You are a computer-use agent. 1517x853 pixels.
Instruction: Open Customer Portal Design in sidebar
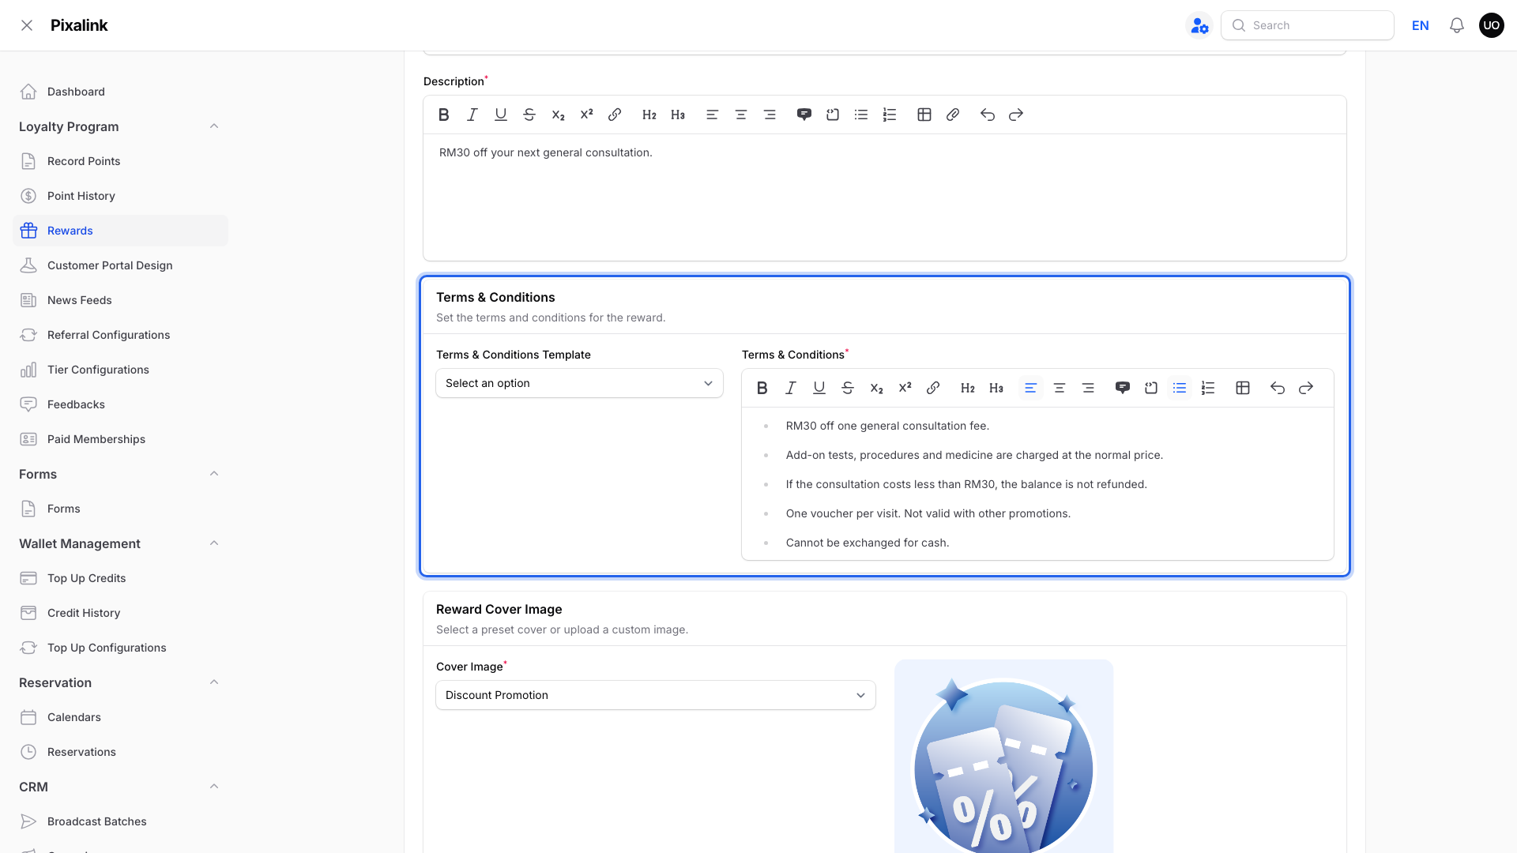coord(120,265)
